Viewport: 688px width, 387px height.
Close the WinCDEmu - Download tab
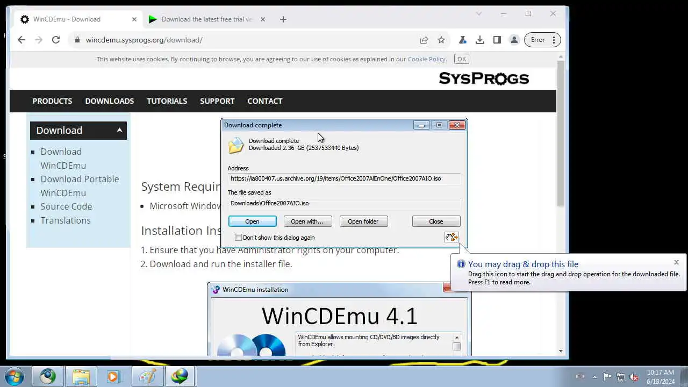[x=134, y=19]
